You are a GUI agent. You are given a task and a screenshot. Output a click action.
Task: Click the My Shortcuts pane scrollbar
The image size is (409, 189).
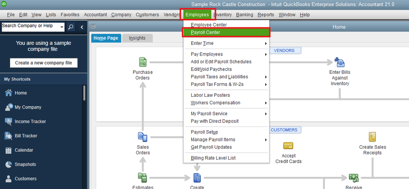(x=84, y=93)
